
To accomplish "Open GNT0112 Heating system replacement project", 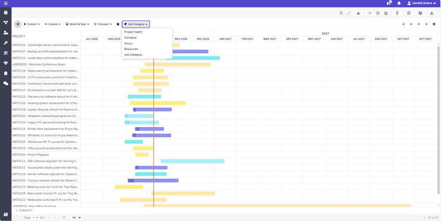I will pyautogui.click(x=46, y=103).
